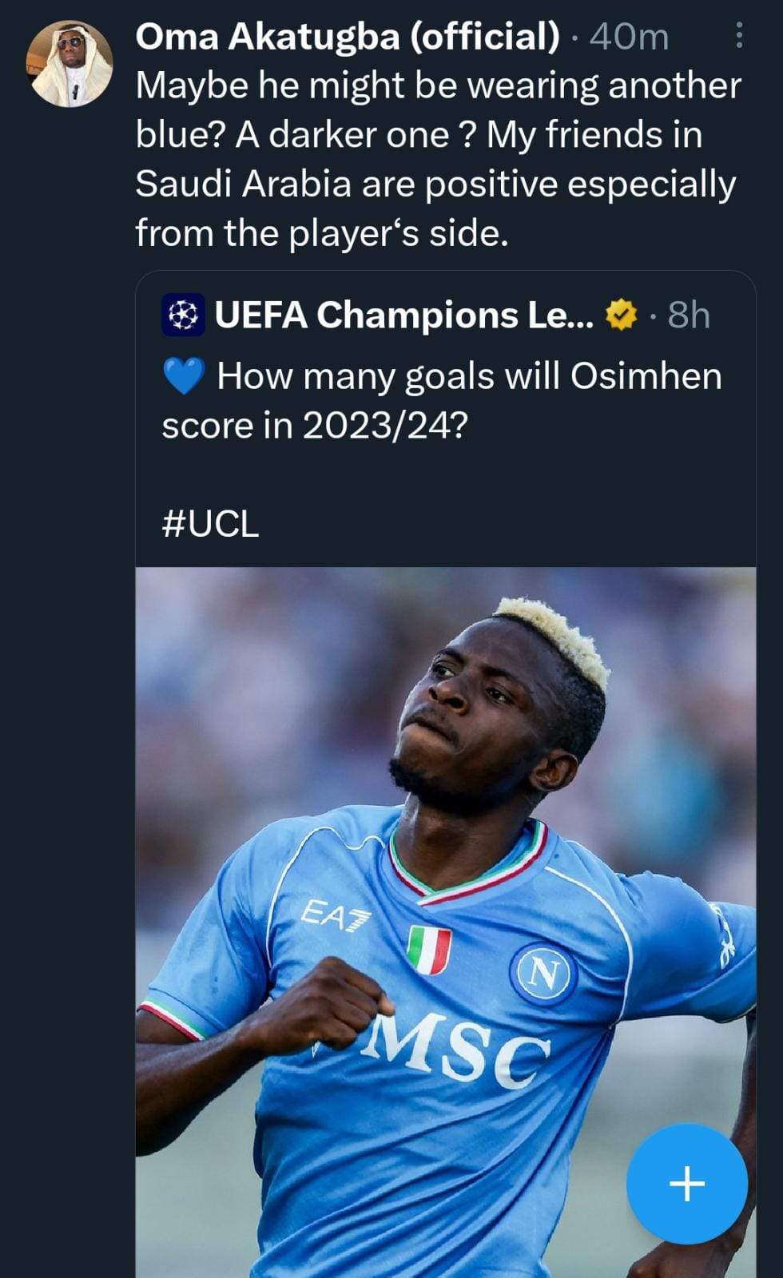Screen dimensions: 783x1278
Task: Click the player's face in the photo
Action: 471,703
